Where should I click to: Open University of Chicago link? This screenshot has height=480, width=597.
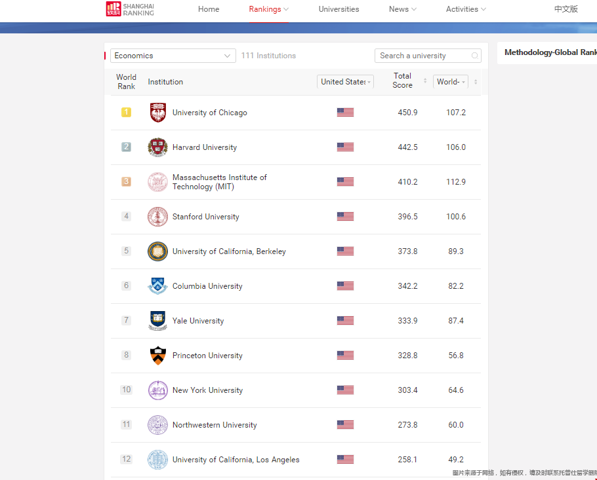pyautogui.click(x=210, y=113)
